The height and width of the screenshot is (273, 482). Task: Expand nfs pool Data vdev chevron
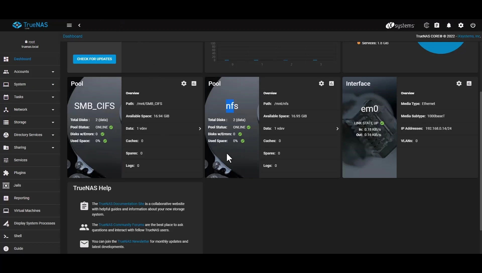coord(337,128)
